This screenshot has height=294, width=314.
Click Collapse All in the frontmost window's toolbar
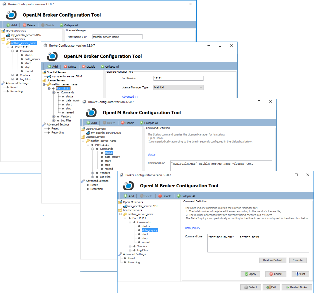186,196
